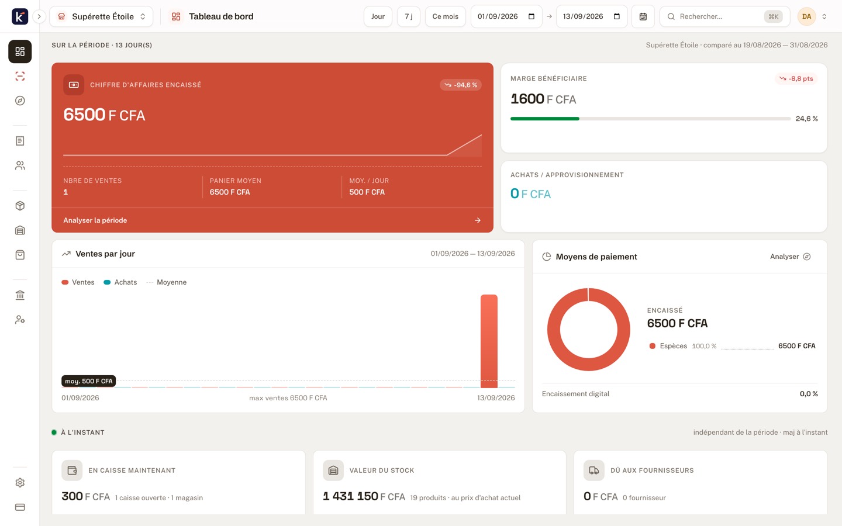Image resolution: width=842 pixels, height=526 pixels.
Task: Select the Jour period filter
Action: click(x=378, y=16)
